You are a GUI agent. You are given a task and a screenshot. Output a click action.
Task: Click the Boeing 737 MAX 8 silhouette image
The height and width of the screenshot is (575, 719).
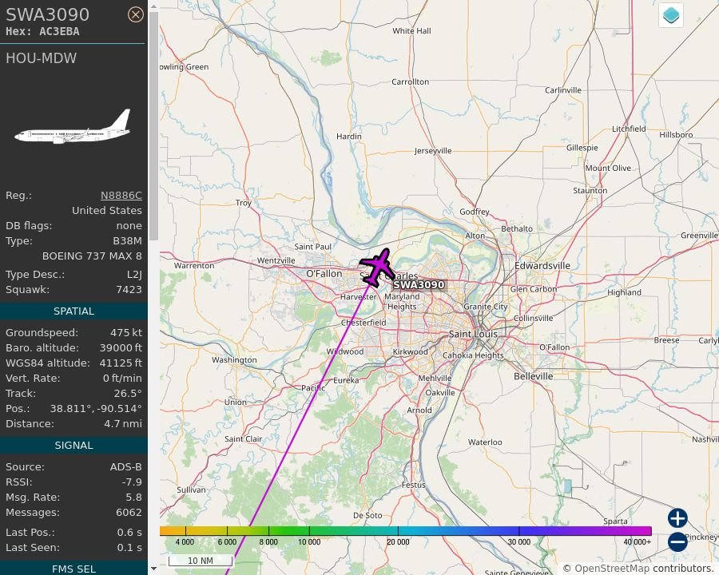[73, 128]
